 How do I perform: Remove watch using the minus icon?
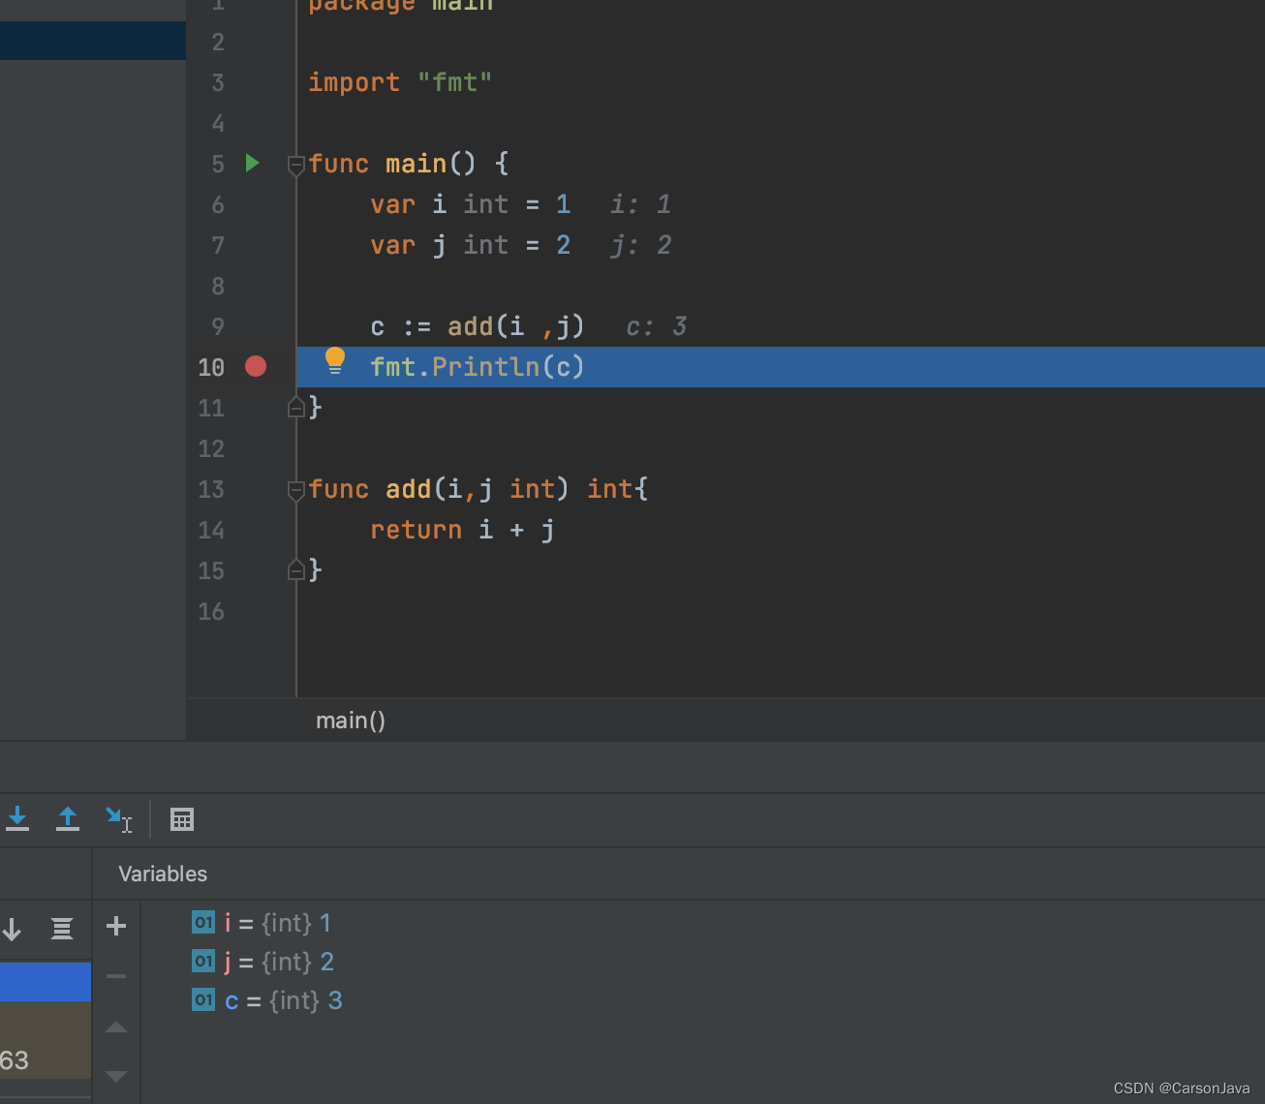coord(116,976)
